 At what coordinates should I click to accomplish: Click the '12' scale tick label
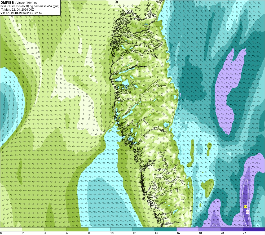(x=134, y=233)
